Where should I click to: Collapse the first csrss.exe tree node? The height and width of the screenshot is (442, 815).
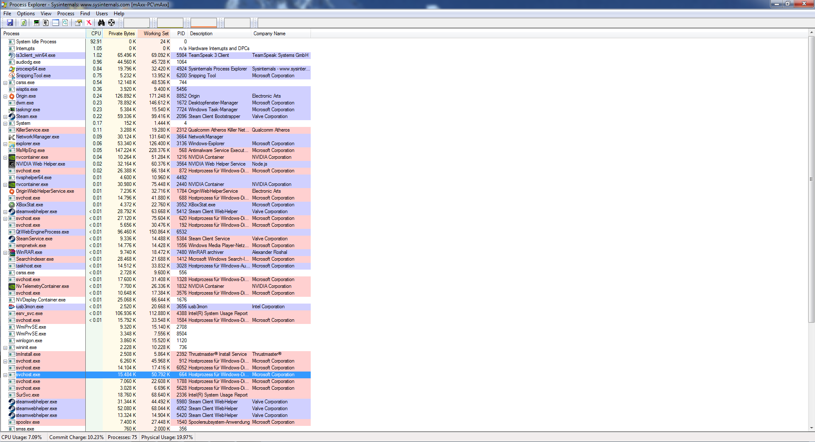coord(5,83)
